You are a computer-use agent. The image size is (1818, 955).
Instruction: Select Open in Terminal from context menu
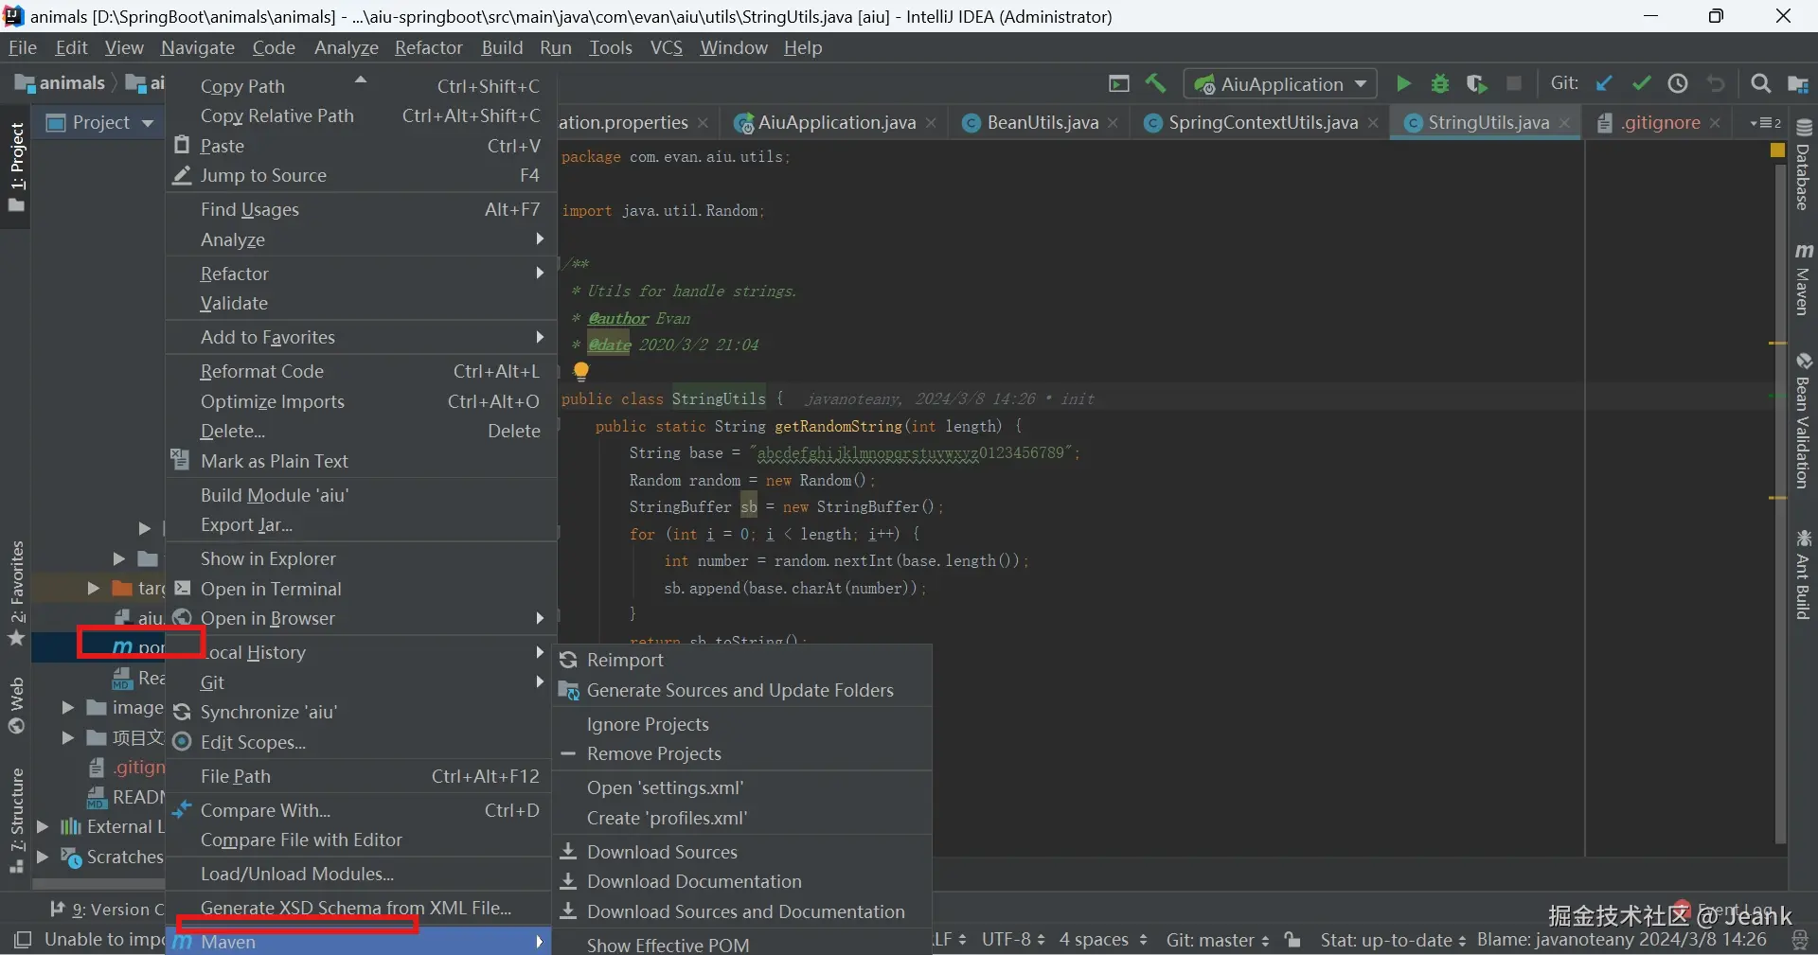[360, 589]
